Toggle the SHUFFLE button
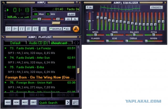The height and width of the screenshot is (109, 168). click(56, 29)
